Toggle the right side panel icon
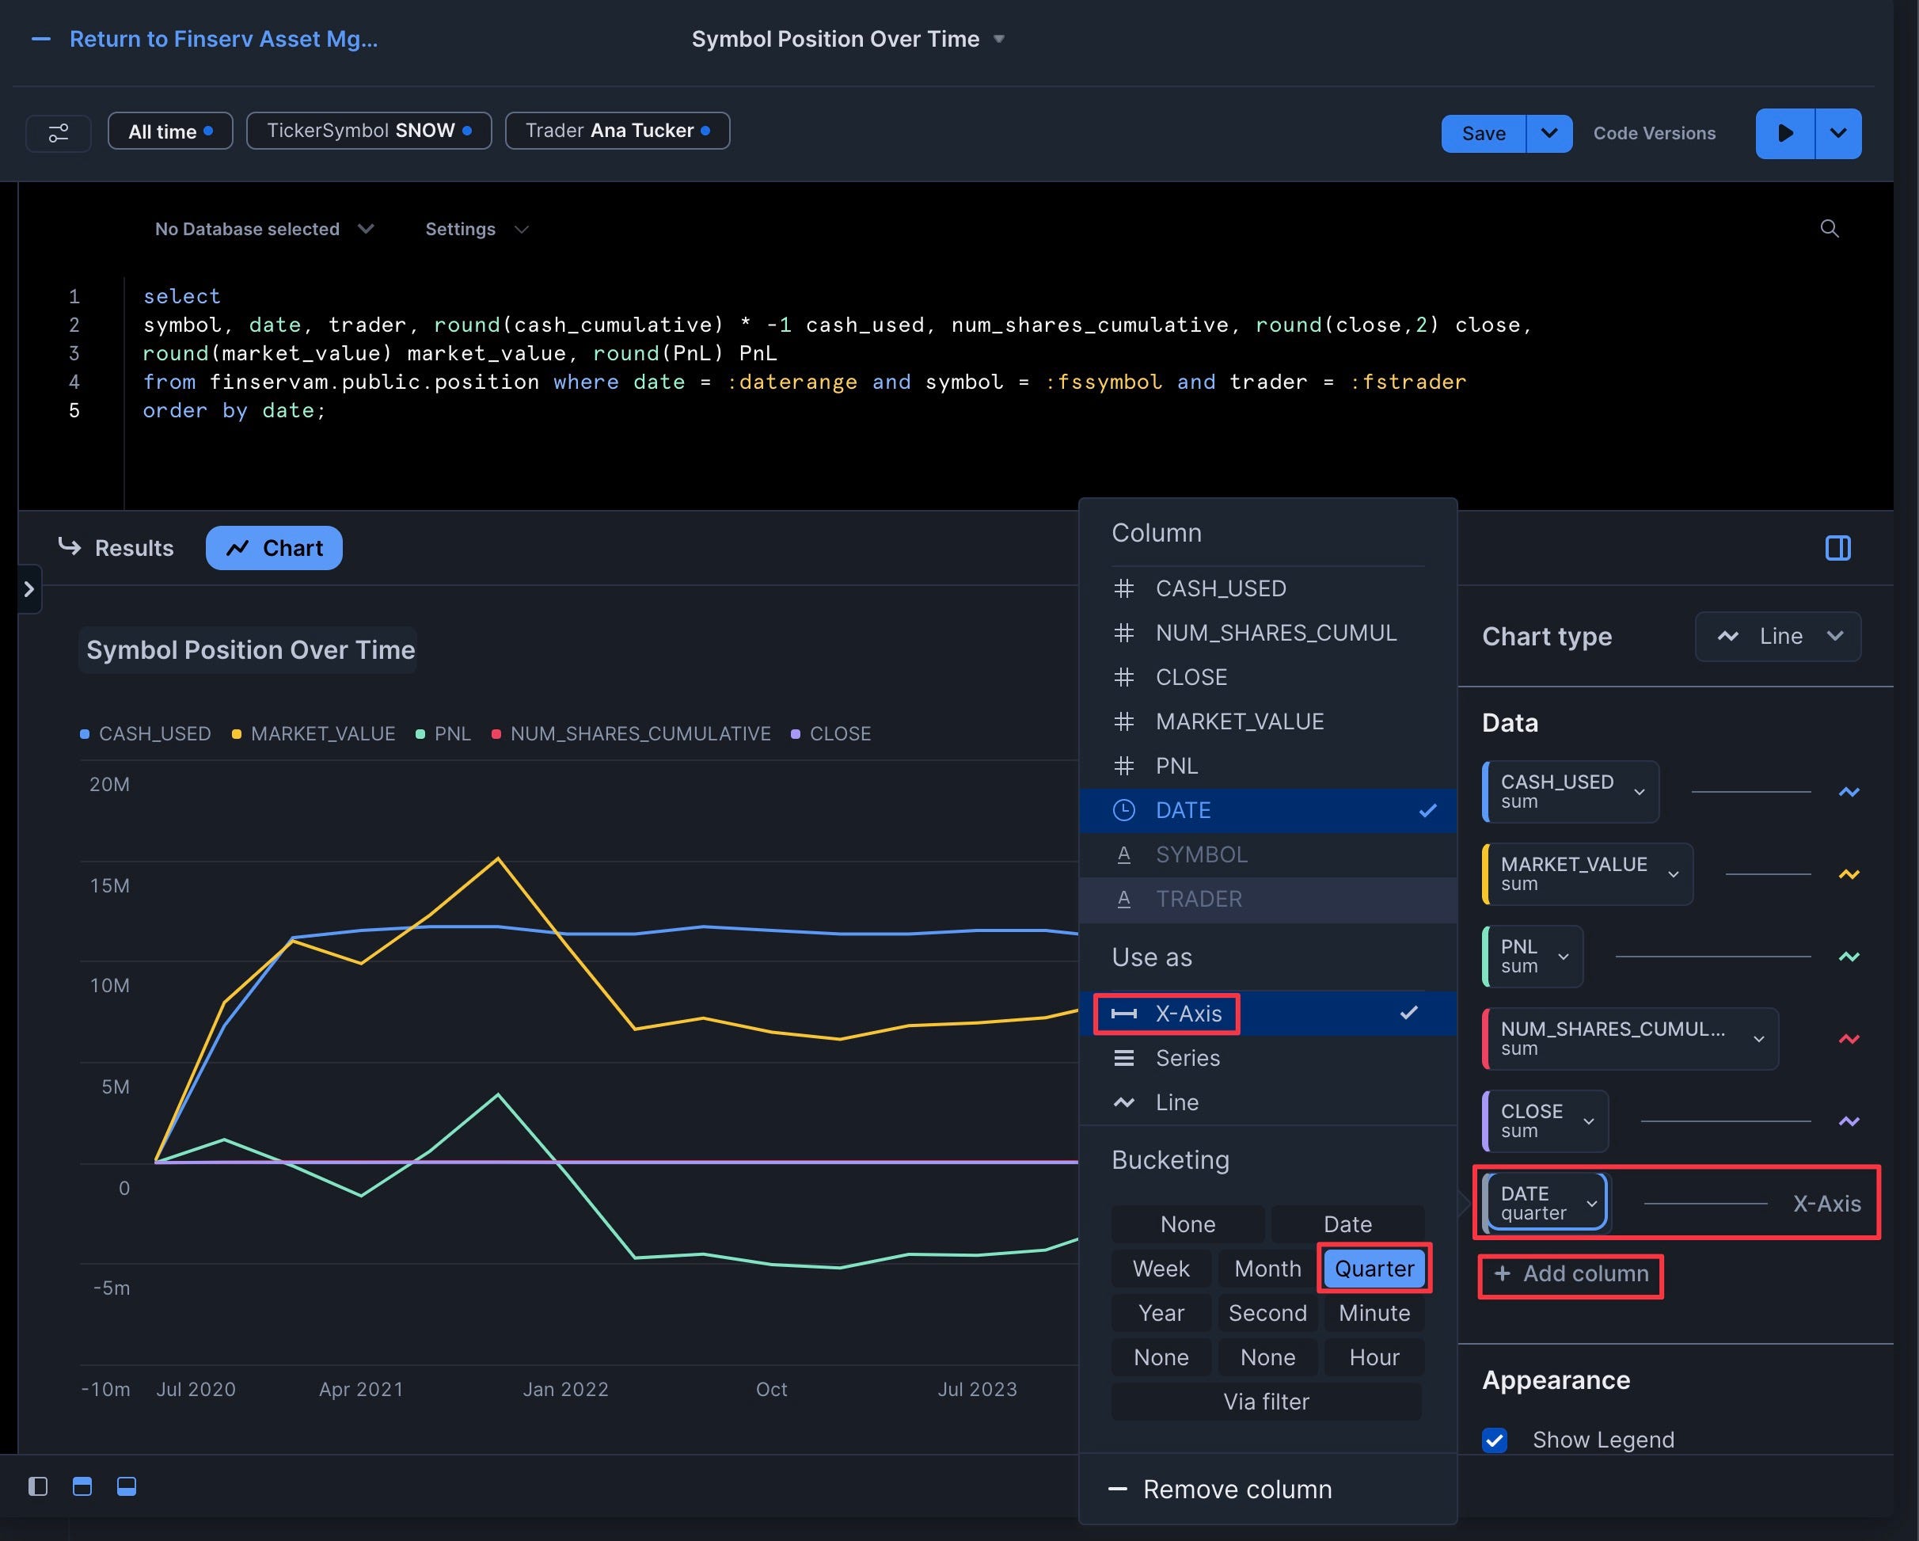 pyautogui.click(x=1837, y=547)
